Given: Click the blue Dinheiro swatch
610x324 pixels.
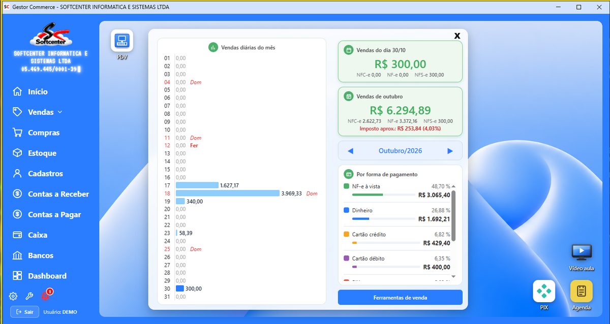Looking at the screenshot, I should 347,210.
